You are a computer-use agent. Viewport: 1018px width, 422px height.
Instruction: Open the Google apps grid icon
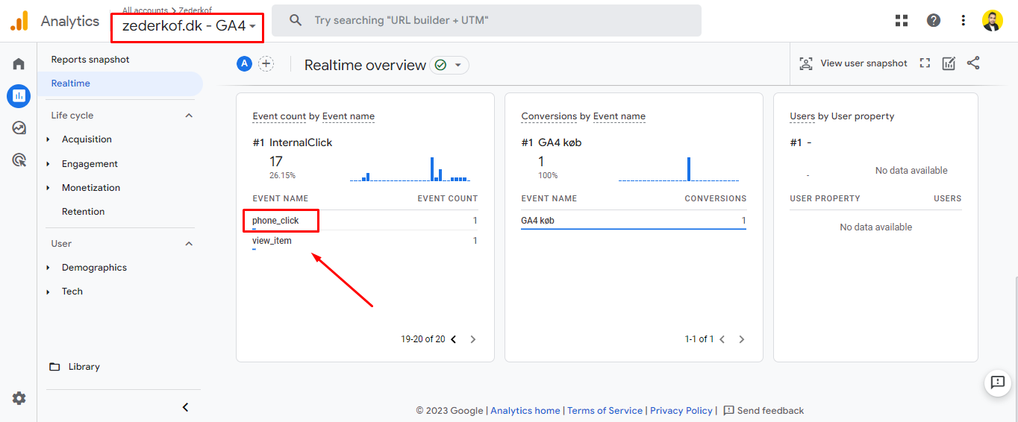pyautogui.click(x=902, y=21)
